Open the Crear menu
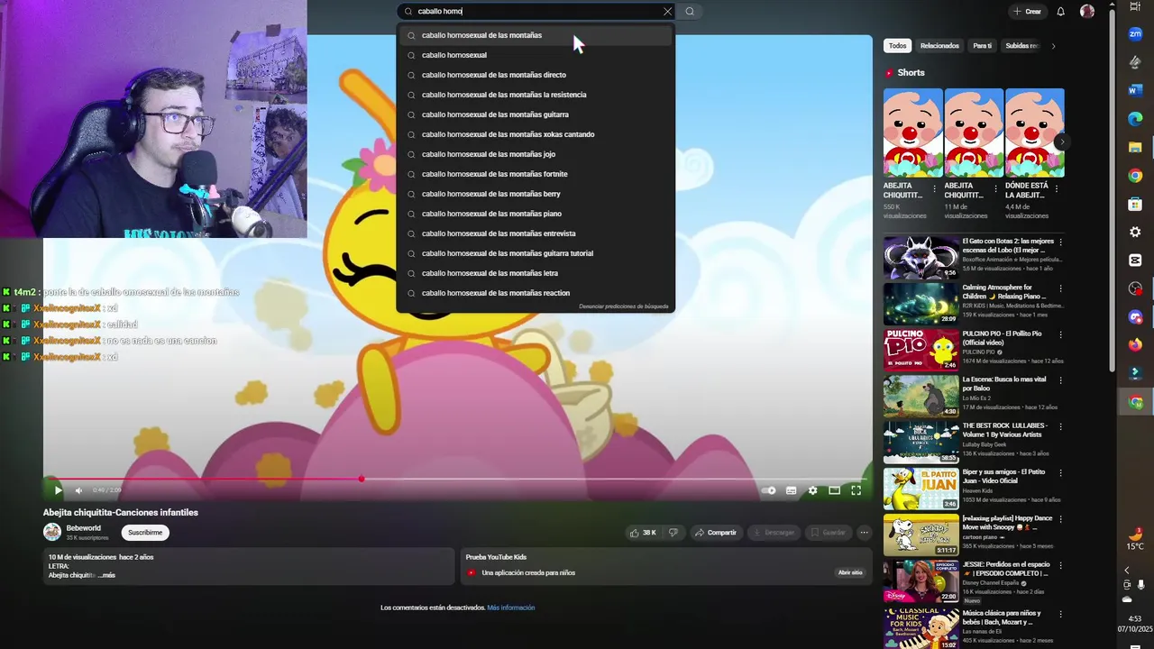Image resolution: width=1154 pixels, height=649 pixels. pos(1027,12)
